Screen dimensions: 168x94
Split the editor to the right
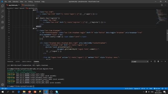tap(162, 5)
